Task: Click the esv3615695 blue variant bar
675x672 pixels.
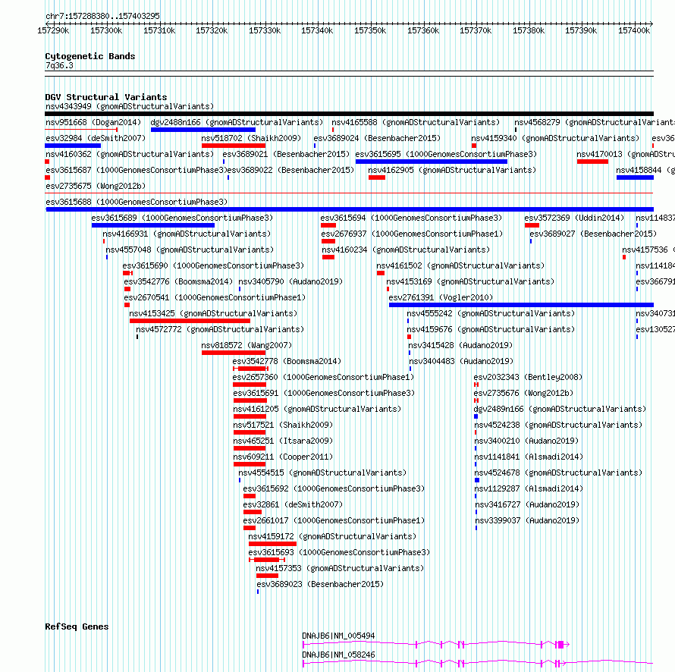Action: pyautogui.click(x=432, y=162)
